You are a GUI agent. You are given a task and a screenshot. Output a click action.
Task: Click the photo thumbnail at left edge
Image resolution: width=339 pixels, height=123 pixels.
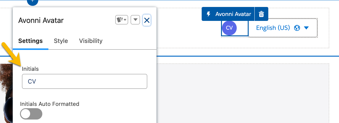point(6,93)
